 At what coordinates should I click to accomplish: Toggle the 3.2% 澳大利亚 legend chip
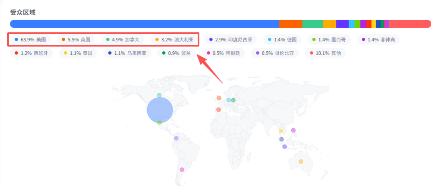point(174,39)
